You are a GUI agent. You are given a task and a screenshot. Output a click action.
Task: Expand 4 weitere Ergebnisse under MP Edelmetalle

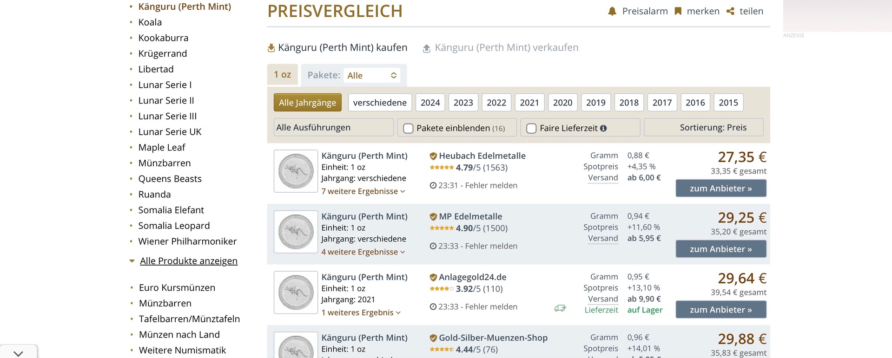click(x=363, y=252)
